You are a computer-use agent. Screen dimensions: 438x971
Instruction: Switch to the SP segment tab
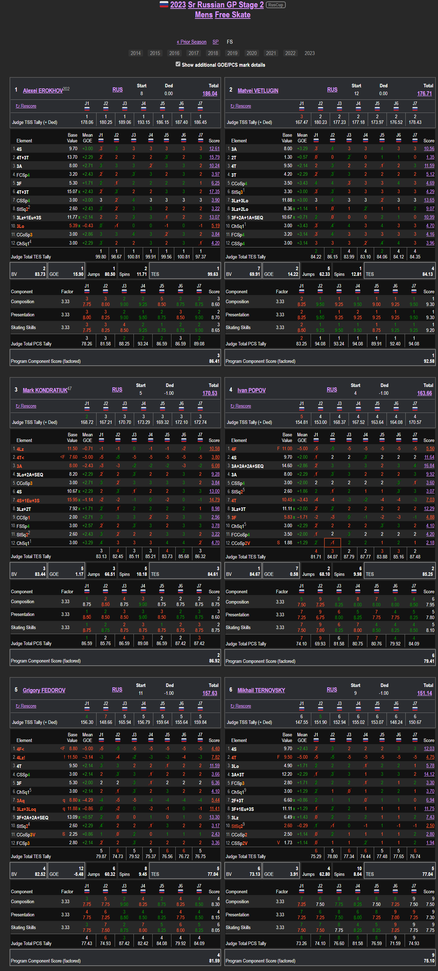[x=215, y=42]
